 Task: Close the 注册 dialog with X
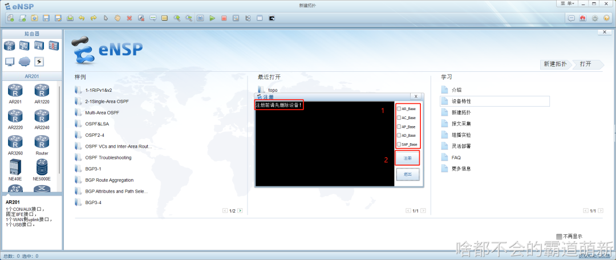pos(416,96)
